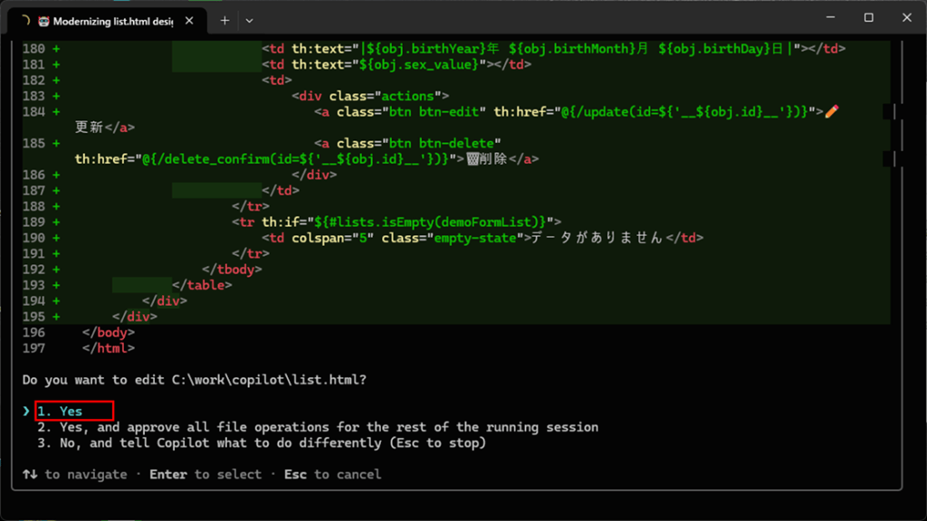The width and height of the screenshot is (927, 521).
Task: Click the 更新 link text
Action: 90,128
